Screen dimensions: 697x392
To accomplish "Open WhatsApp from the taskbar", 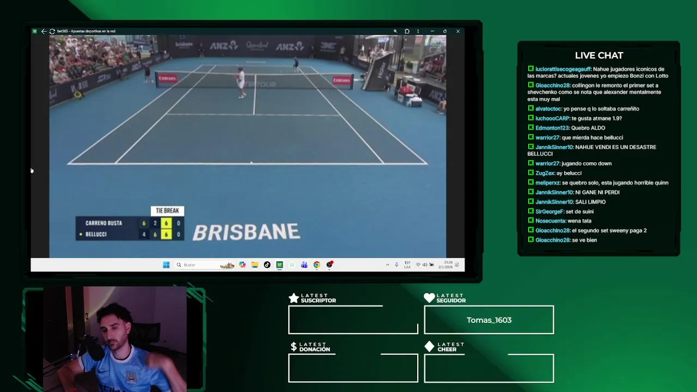I will (x=292, y=265).
